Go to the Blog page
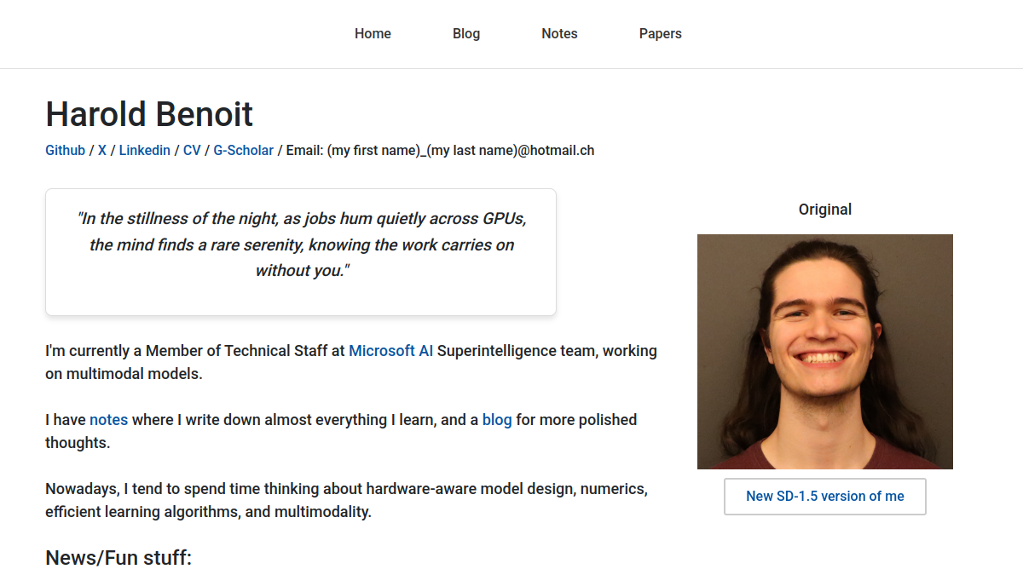 [466, 34]
